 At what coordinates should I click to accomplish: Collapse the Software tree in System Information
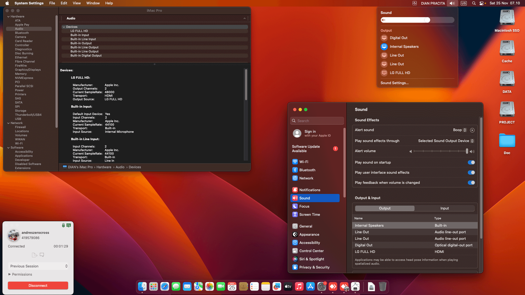[8, 148]
